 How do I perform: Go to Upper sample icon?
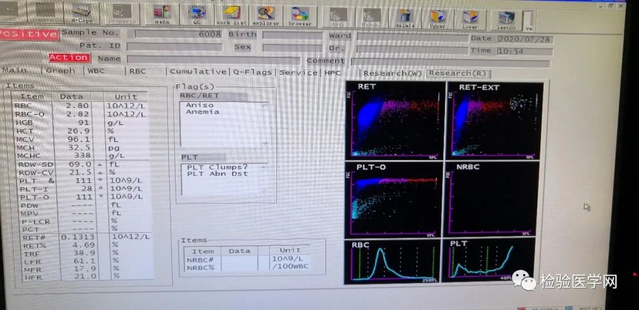[x=437, y=18]
